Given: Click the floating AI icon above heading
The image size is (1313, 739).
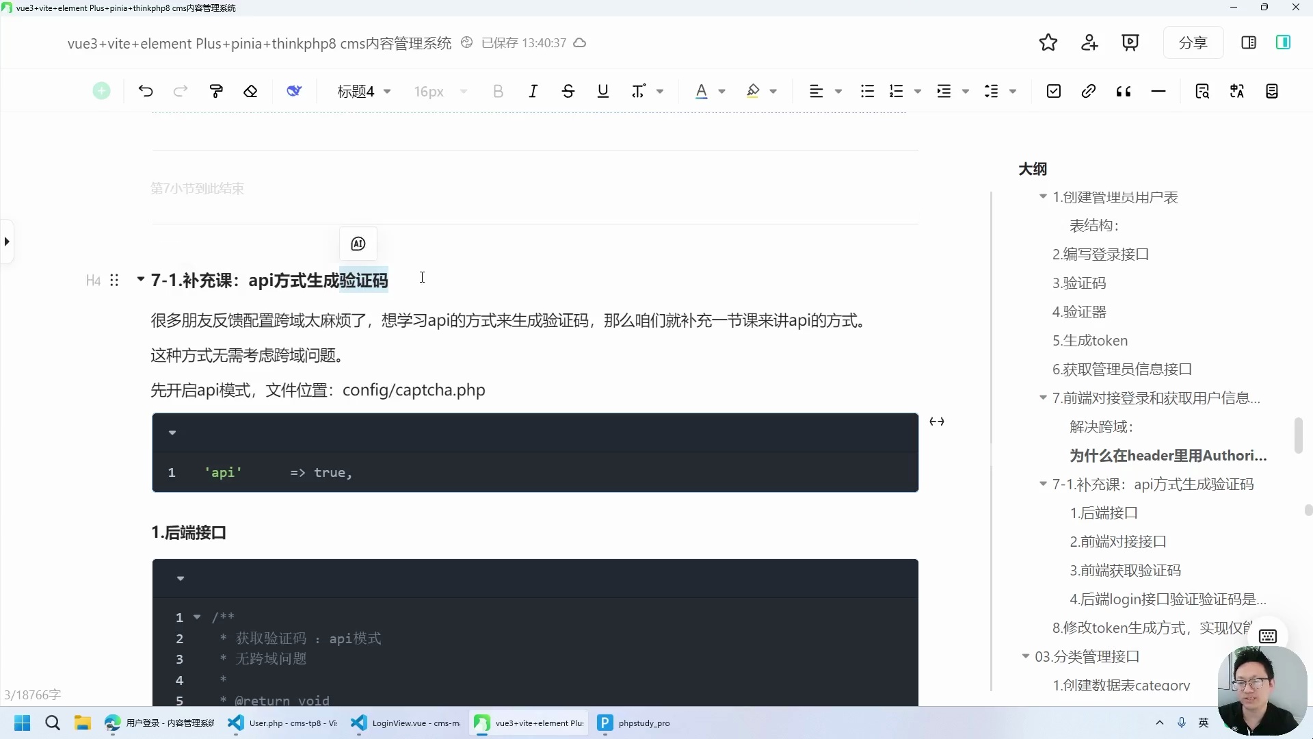Looking at the screenshot, I should (x=358, y=244).
